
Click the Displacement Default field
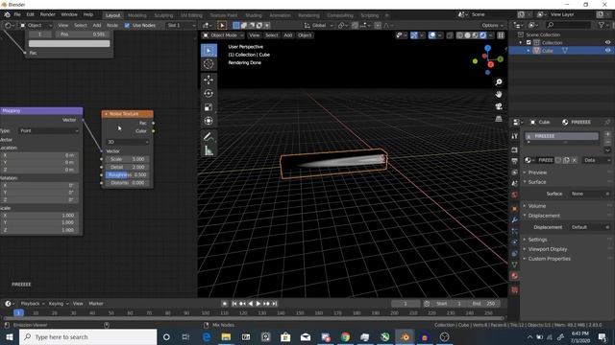pyautogui.click(x=588, y=227)
